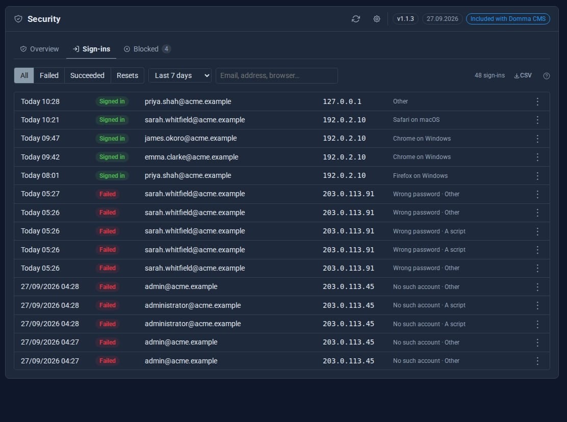The height and width of the screenshot is (422, 567).
Task: Open the Blocked tab
Action: (147, 49)
